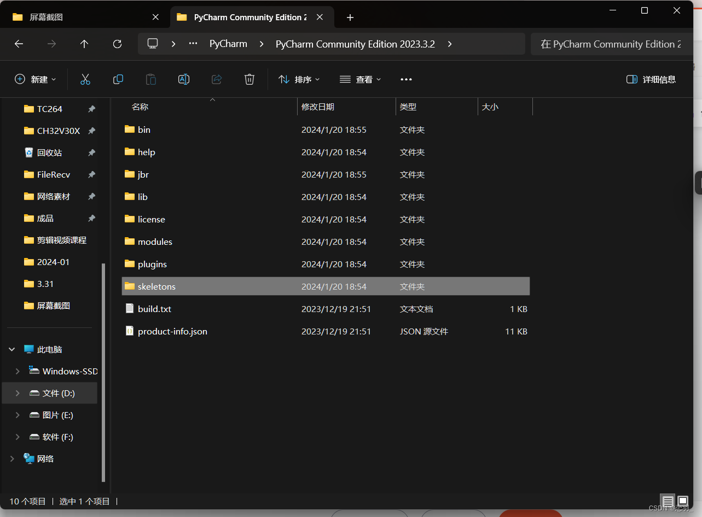Viewport: 702px width, 517px height.
Task: Expand the 文件 (D:) drive node
Action: [18, 393]
